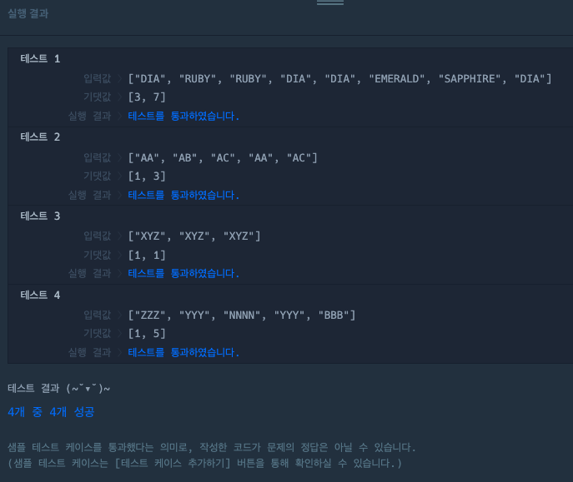Viewport: 573px width, 482px height.
Task: Click the 입력값 label in Test 4
Action: click(x=98, y=315)
